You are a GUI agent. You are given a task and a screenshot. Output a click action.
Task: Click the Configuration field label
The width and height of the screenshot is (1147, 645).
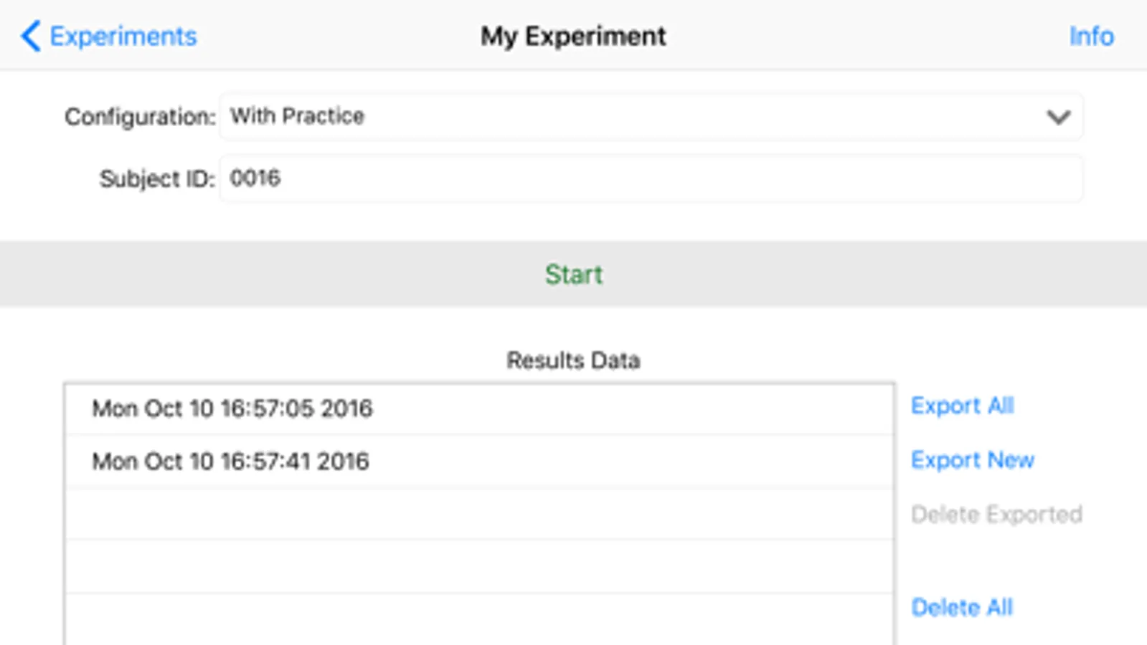click(x=140, y=117)
